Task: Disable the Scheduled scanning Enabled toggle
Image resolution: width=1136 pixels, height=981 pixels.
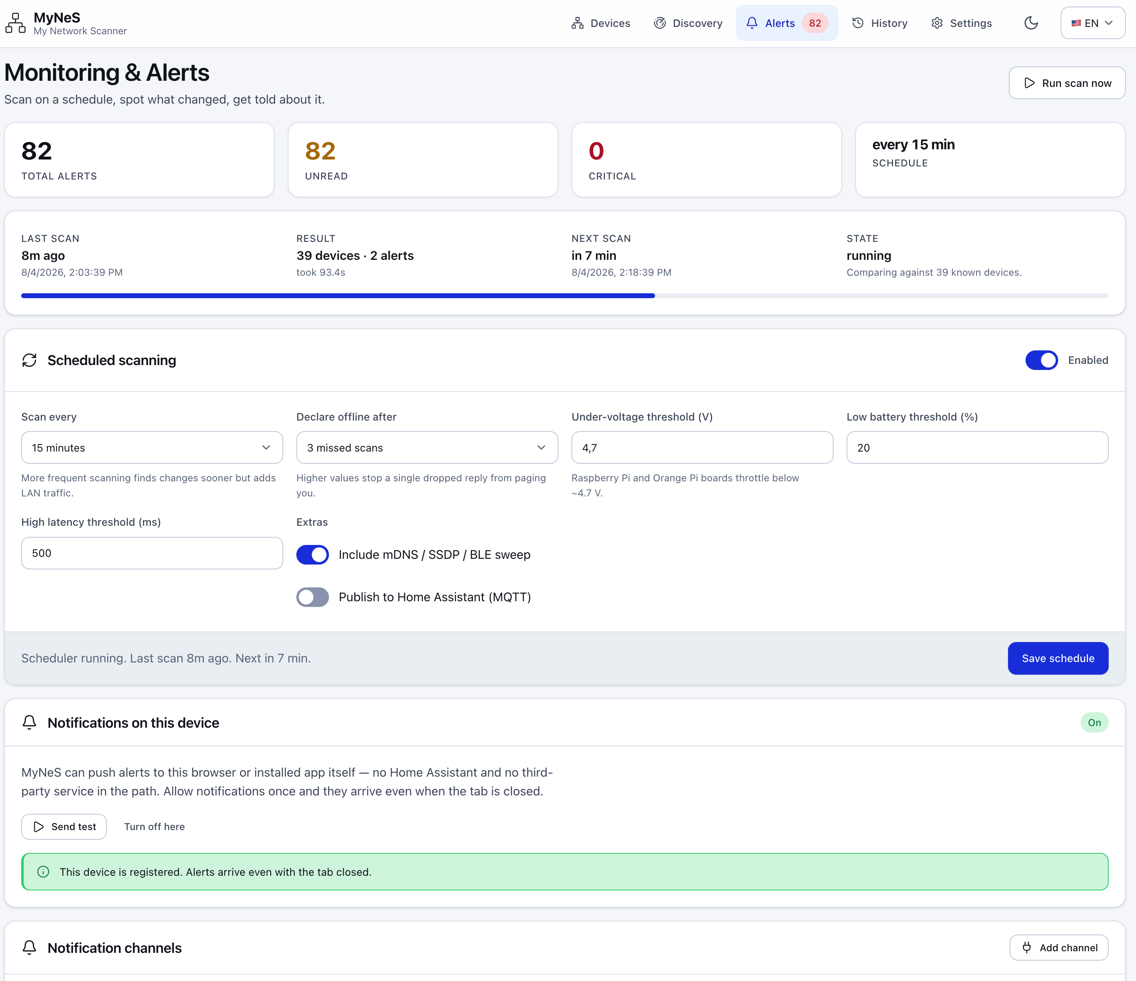Action: pyautogui.click(x=1041, y=360)
